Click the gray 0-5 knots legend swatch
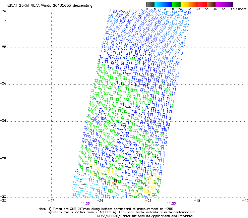This screenshot has height=218, width=248. [150, 4]
